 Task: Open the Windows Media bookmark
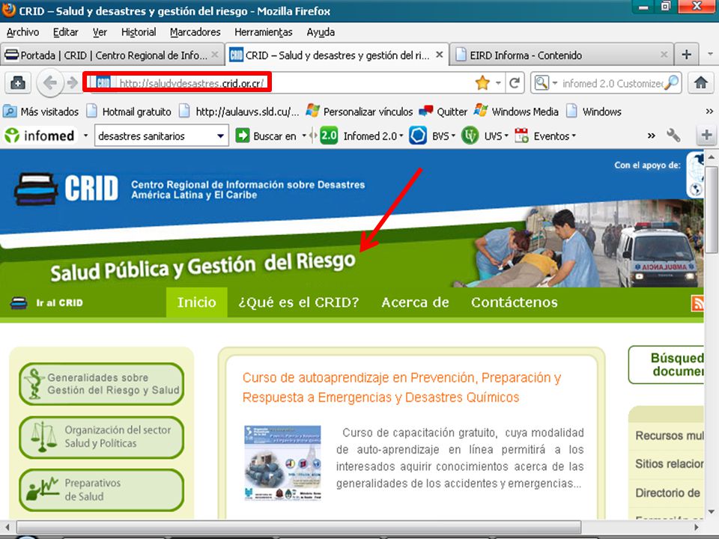point(516,112)
